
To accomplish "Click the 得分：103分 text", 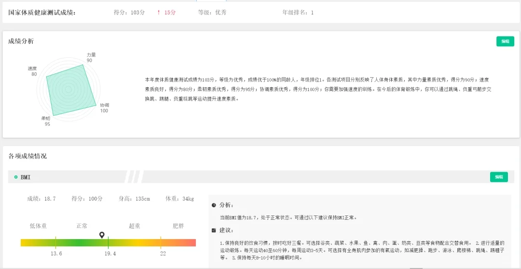I will tap(129, 13).
